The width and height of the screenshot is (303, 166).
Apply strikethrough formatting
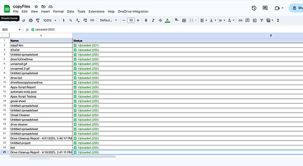[160, 20]
